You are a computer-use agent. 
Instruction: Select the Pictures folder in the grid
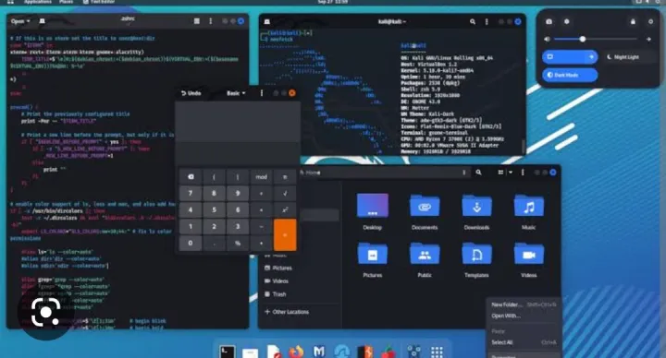click(373, 254)
